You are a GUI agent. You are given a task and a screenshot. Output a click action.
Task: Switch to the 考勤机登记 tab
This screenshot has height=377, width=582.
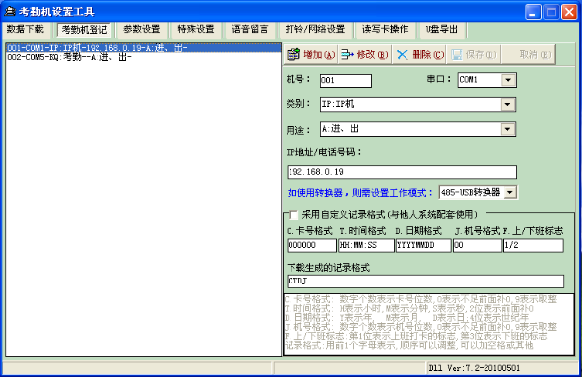[85, 30]
